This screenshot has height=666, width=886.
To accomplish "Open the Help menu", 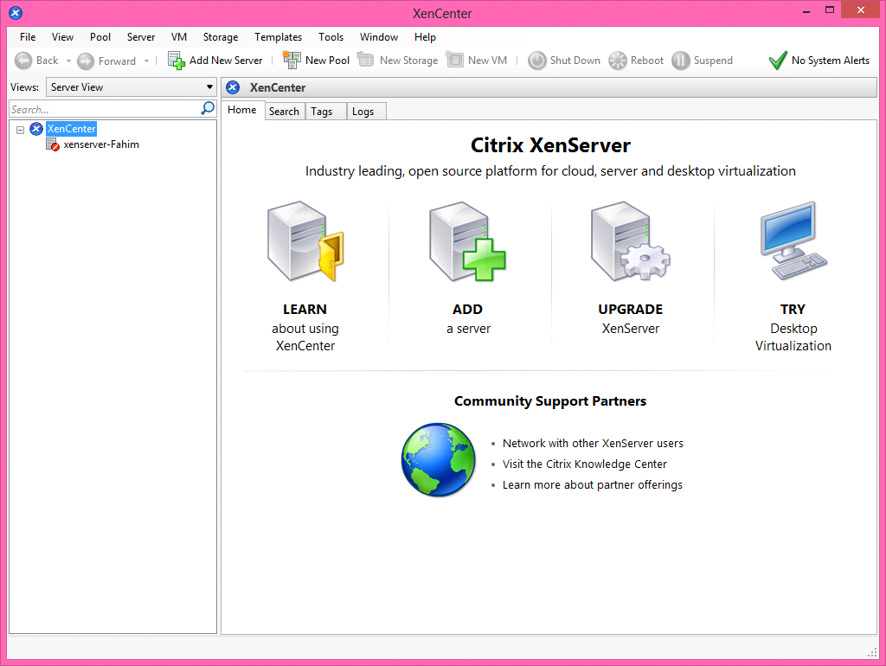I will point(425,36).
